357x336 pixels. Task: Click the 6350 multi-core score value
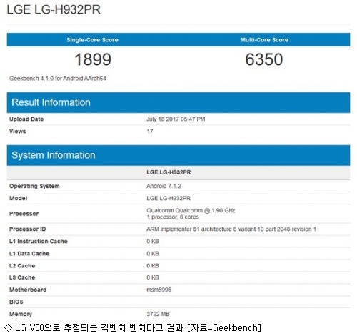pyautogui.click(x=264, y=59)
